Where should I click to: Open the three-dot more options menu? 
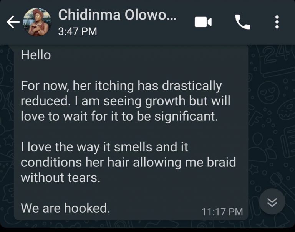click(x=277, y=22)
